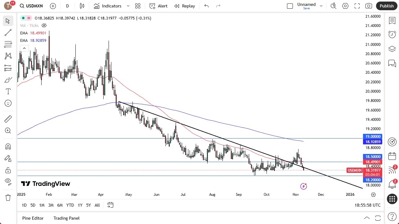Open the Trading Panel tab
The width and height of the screenshot is (399, 224).
point(66,218)
